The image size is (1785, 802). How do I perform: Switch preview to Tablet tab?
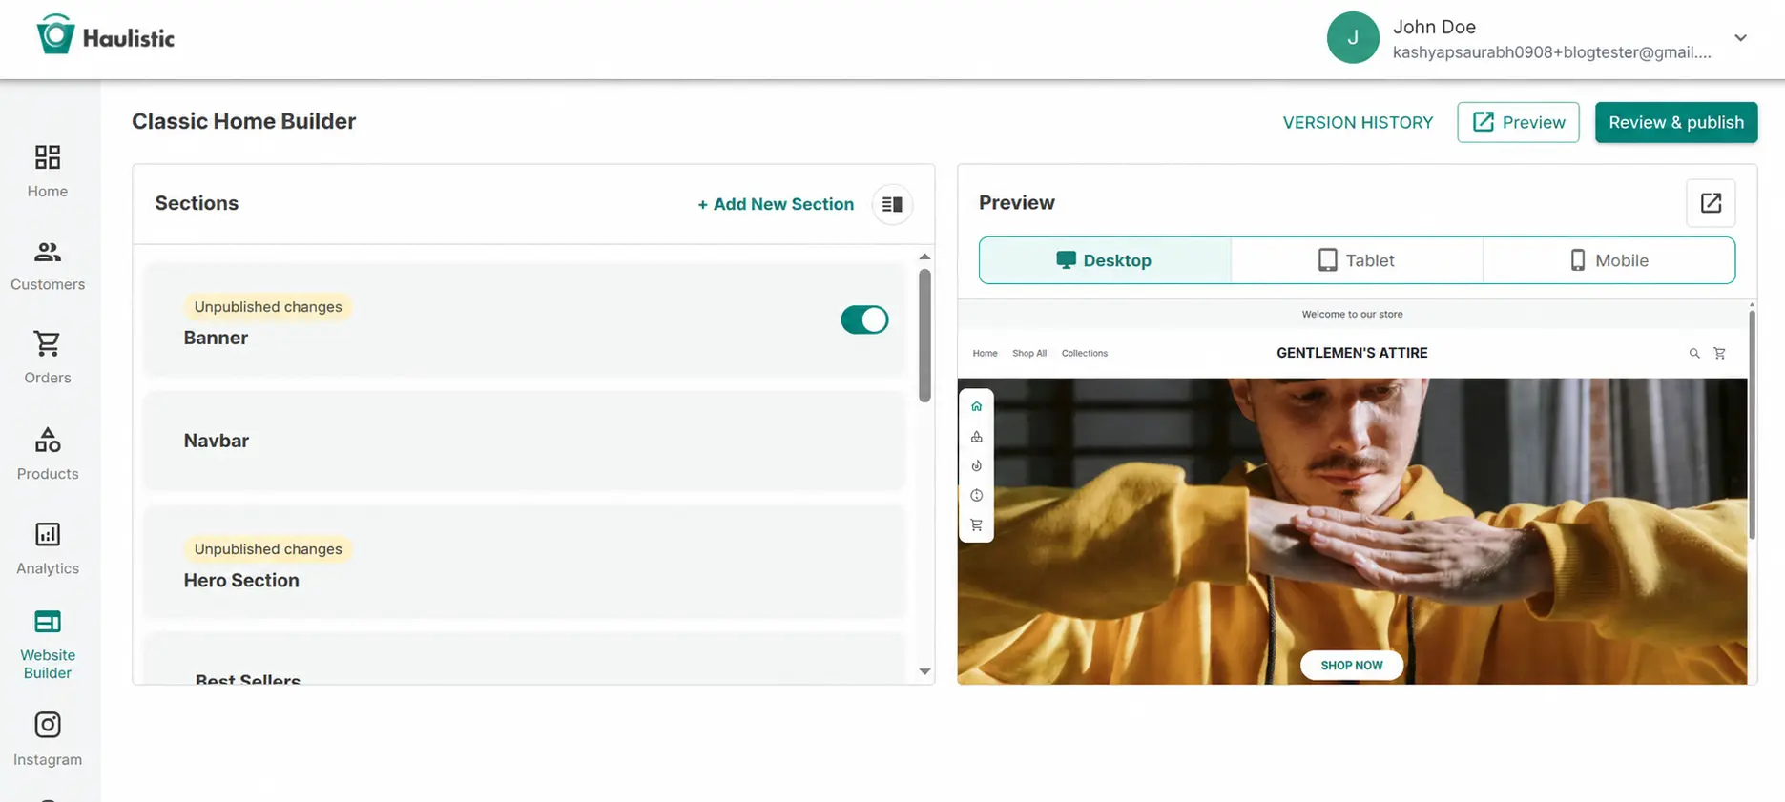tap(1357, 260)
